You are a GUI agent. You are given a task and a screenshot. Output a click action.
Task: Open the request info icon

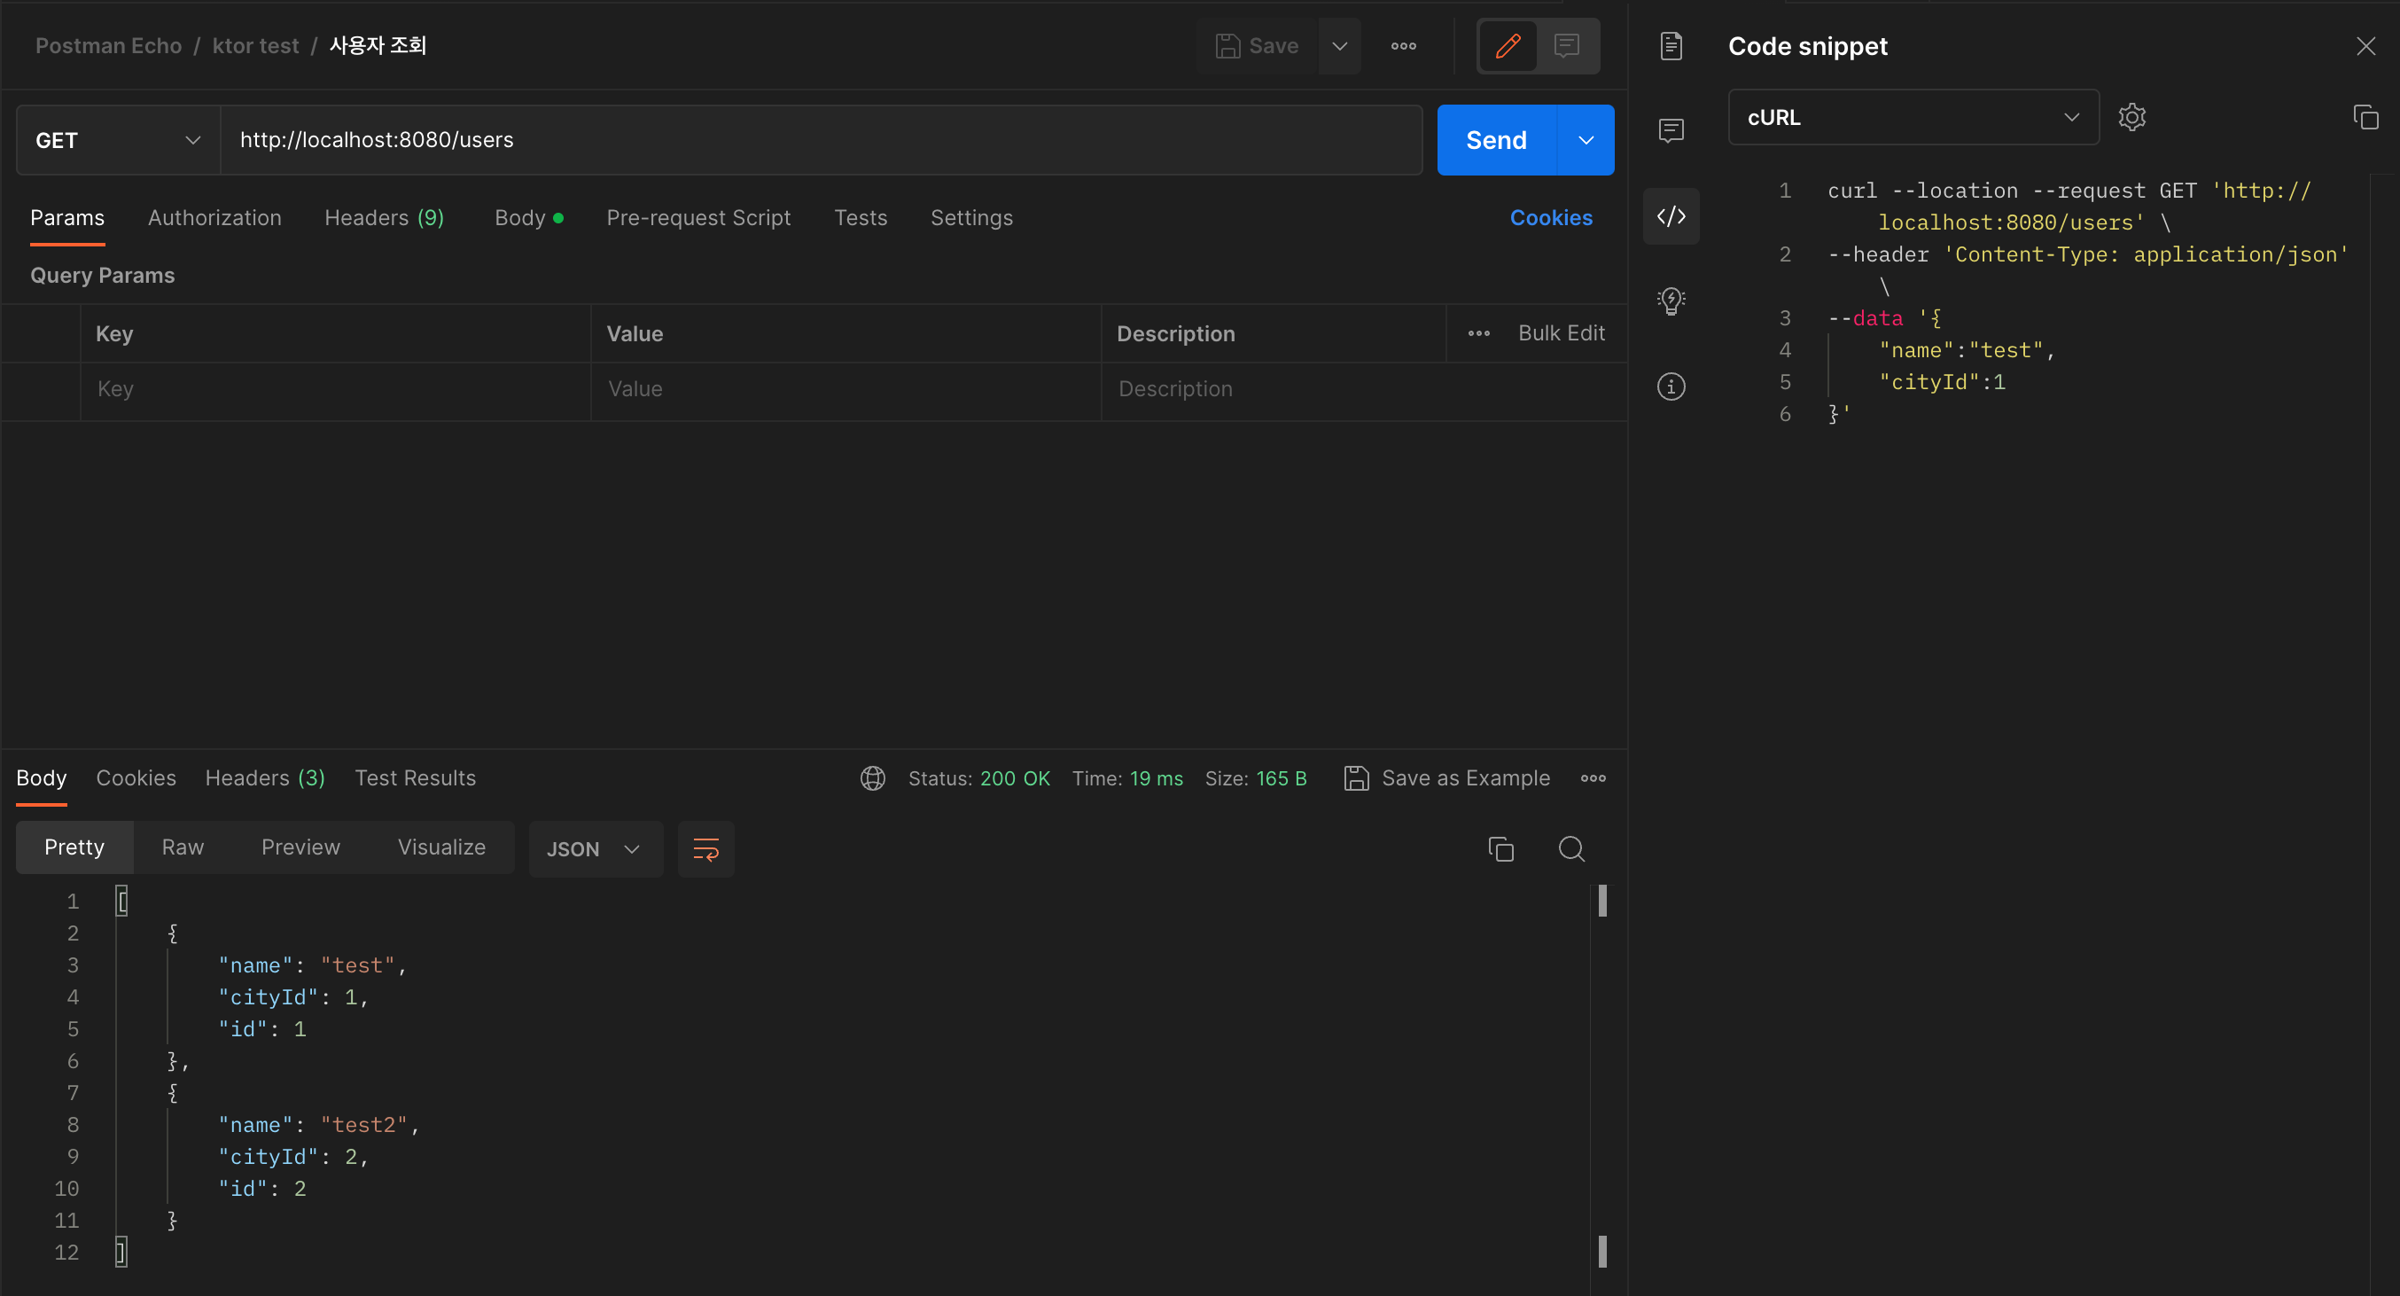point(1671,386)
